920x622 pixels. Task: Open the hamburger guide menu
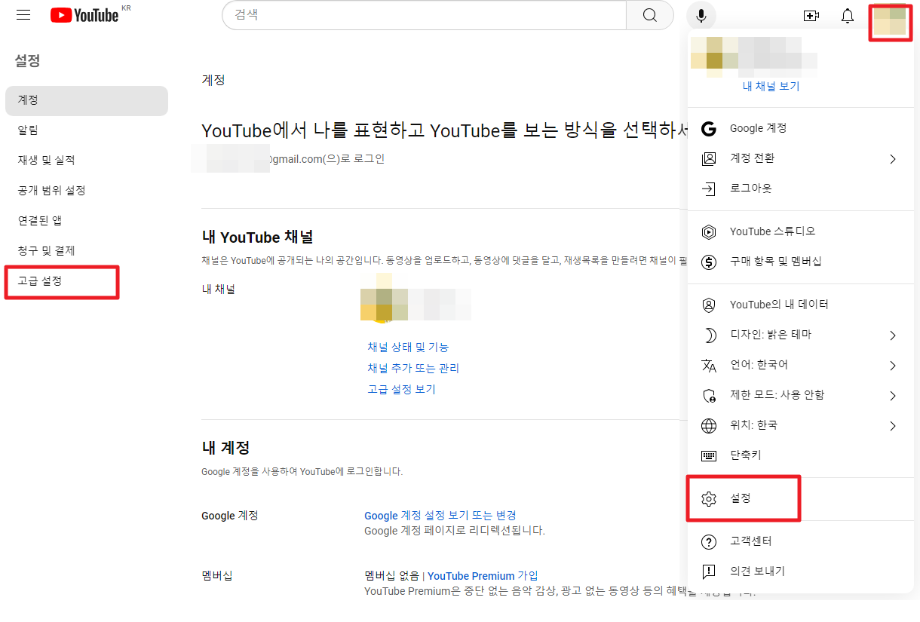pyautogui.click(x=23, y=15)
